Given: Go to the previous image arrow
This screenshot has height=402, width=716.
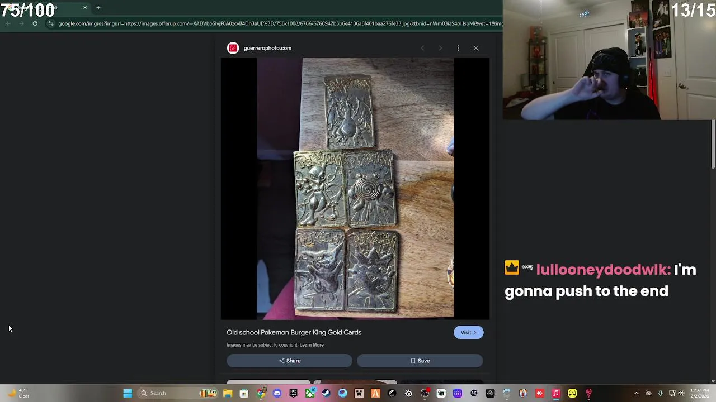Looking at the screenshot, I should coord(422,48).
